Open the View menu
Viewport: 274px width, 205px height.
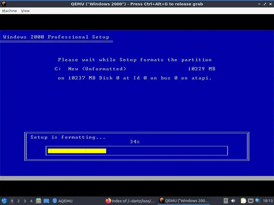(25, 11)
